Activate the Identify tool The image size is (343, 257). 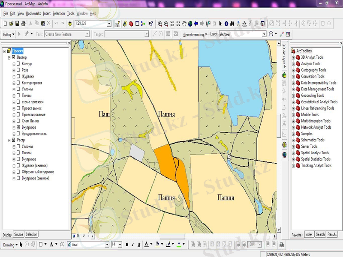(226, 24)
